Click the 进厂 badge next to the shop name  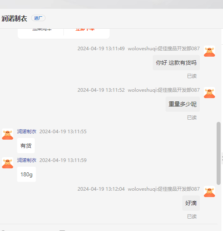point(38,18)
